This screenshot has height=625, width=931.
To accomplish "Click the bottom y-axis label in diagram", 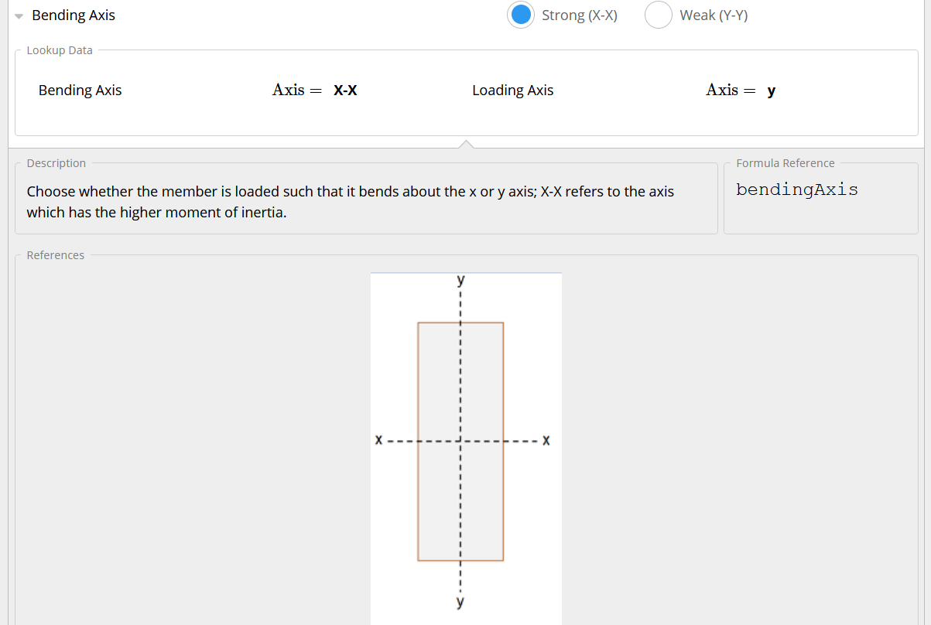I will click(460, 601).
